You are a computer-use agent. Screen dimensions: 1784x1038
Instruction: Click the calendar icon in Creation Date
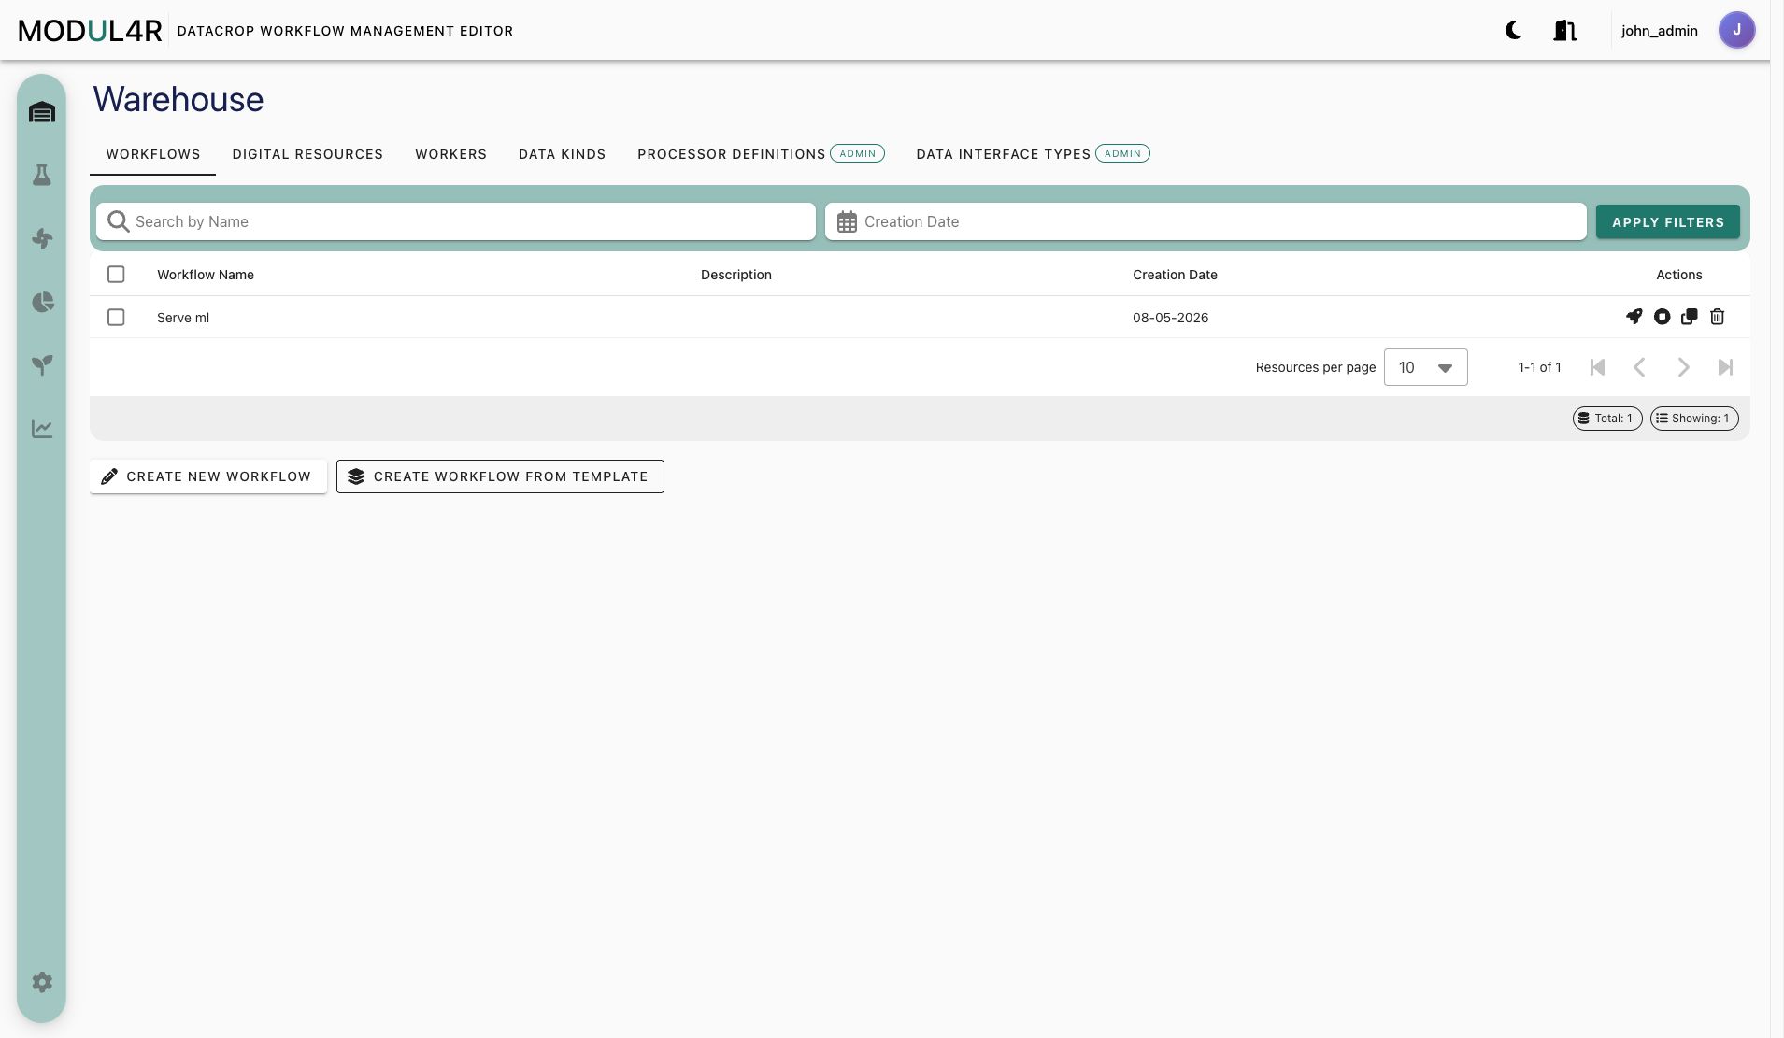point(847,222)
